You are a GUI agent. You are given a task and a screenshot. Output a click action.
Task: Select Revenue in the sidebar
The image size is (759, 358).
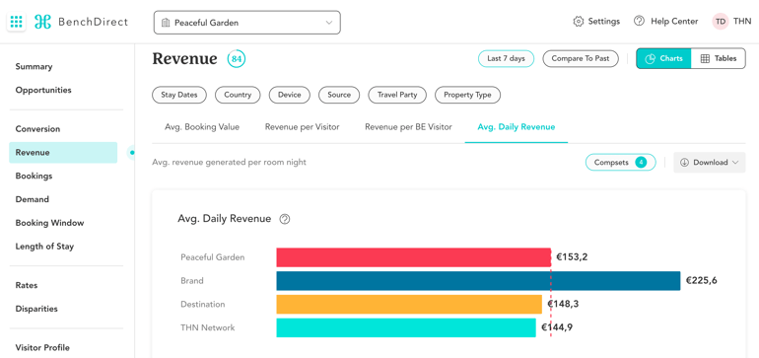[x=63, y=152]
